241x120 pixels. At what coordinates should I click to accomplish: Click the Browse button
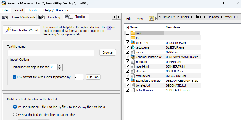pyautogui.click(x=107, y=52)
